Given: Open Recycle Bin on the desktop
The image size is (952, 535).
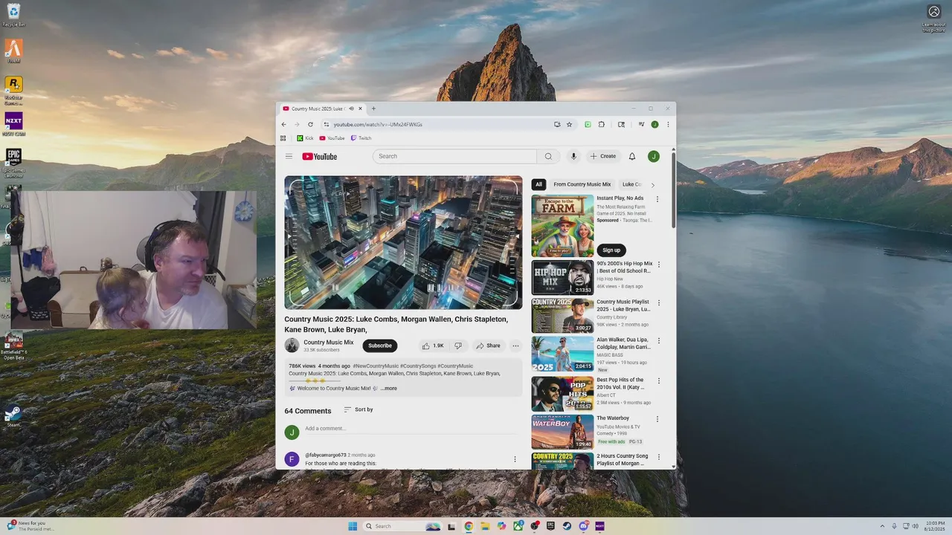Looking at the screenshot, I should (13, 15).
